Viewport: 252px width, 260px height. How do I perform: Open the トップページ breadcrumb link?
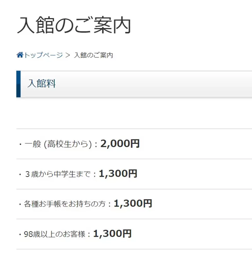(43, 55)
